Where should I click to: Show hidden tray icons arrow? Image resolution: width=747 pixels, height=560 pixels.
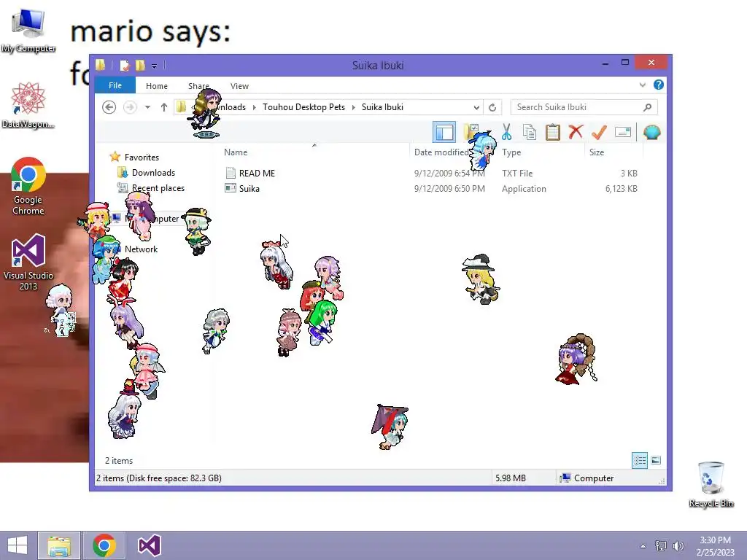643,545
